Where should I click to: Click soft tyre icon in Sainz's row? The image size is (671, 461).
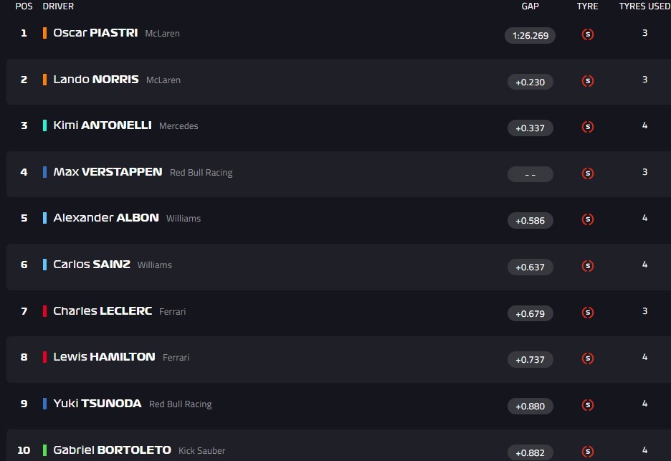point(588,266)
